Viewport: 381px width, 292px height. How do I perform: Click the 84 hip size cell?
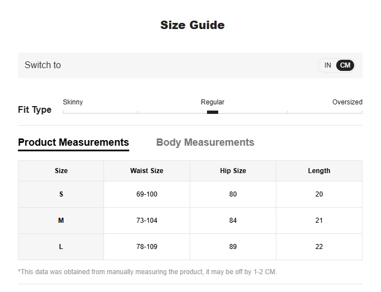pos(233,221)
